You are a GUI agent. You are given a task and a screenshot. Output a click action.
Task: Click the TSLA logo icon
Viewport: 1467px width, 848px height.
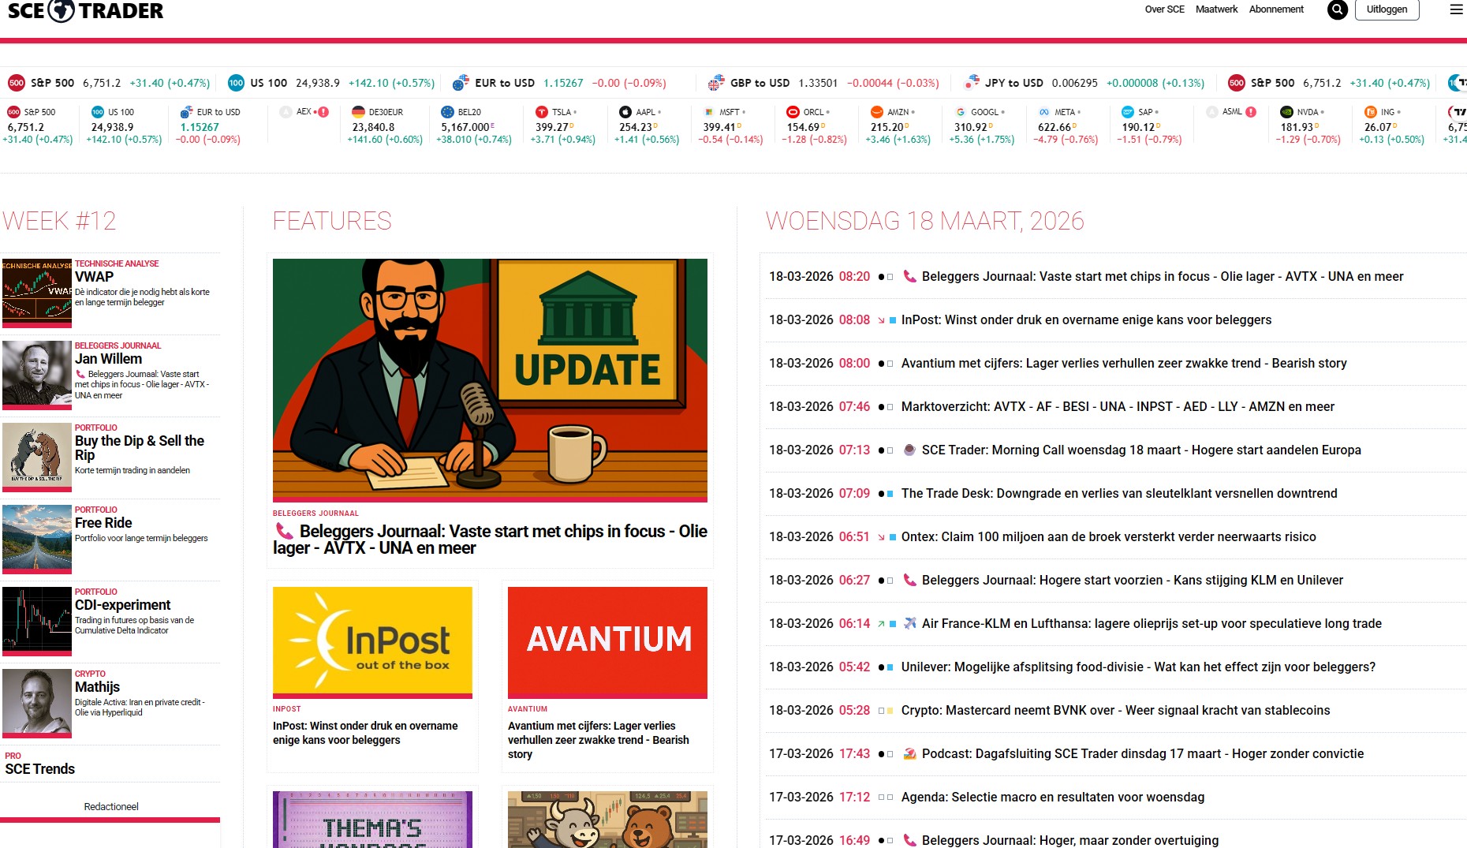(542, 112)
